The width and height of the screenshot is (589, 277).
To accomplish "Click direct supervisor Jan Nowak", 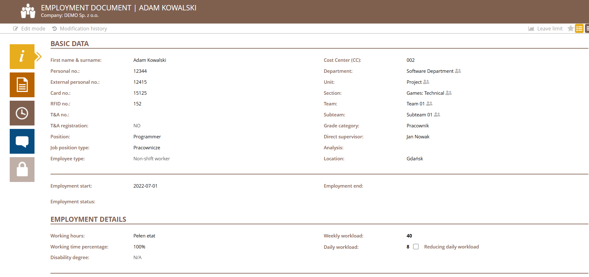I will click(418, 136).
